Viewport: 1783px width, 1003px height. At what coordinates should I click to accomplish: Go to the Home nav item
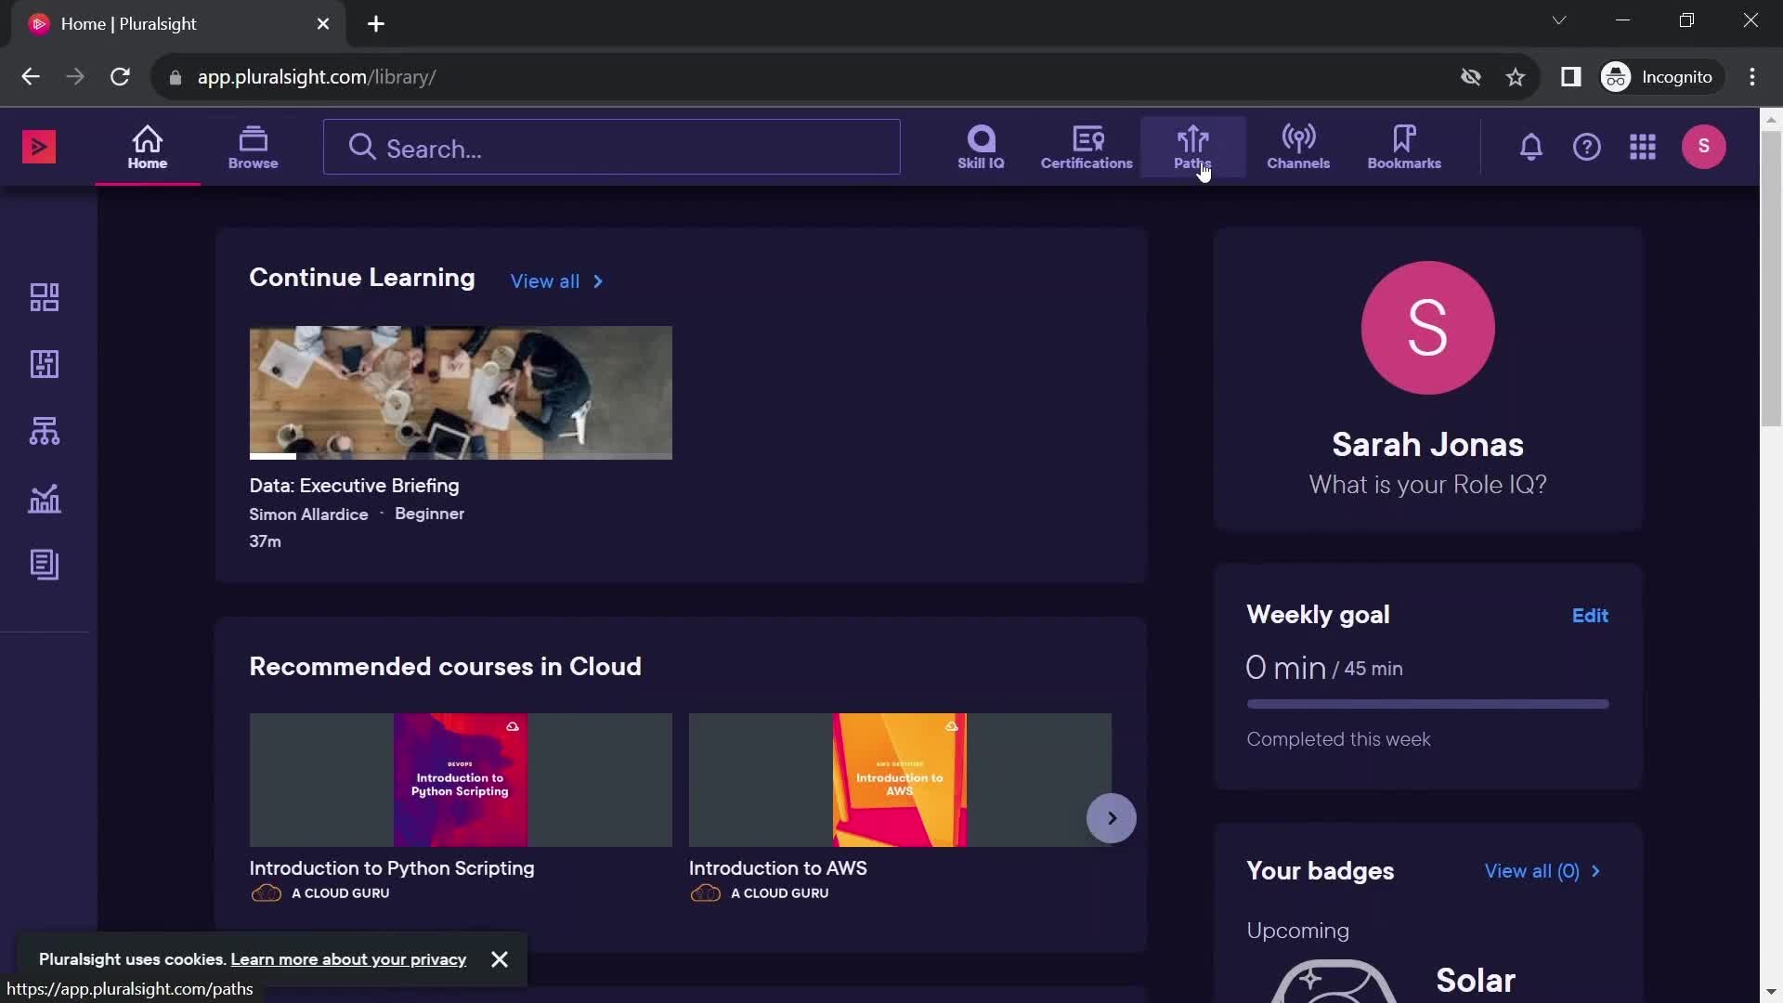(x=148, y=148)
